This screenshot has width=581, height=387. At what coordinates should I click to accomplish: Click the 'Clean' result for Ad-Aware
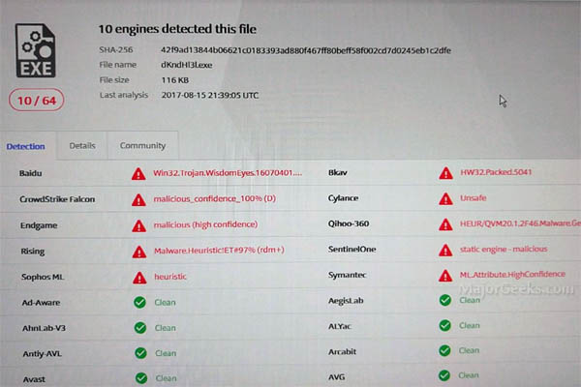[x=166, y=303]
